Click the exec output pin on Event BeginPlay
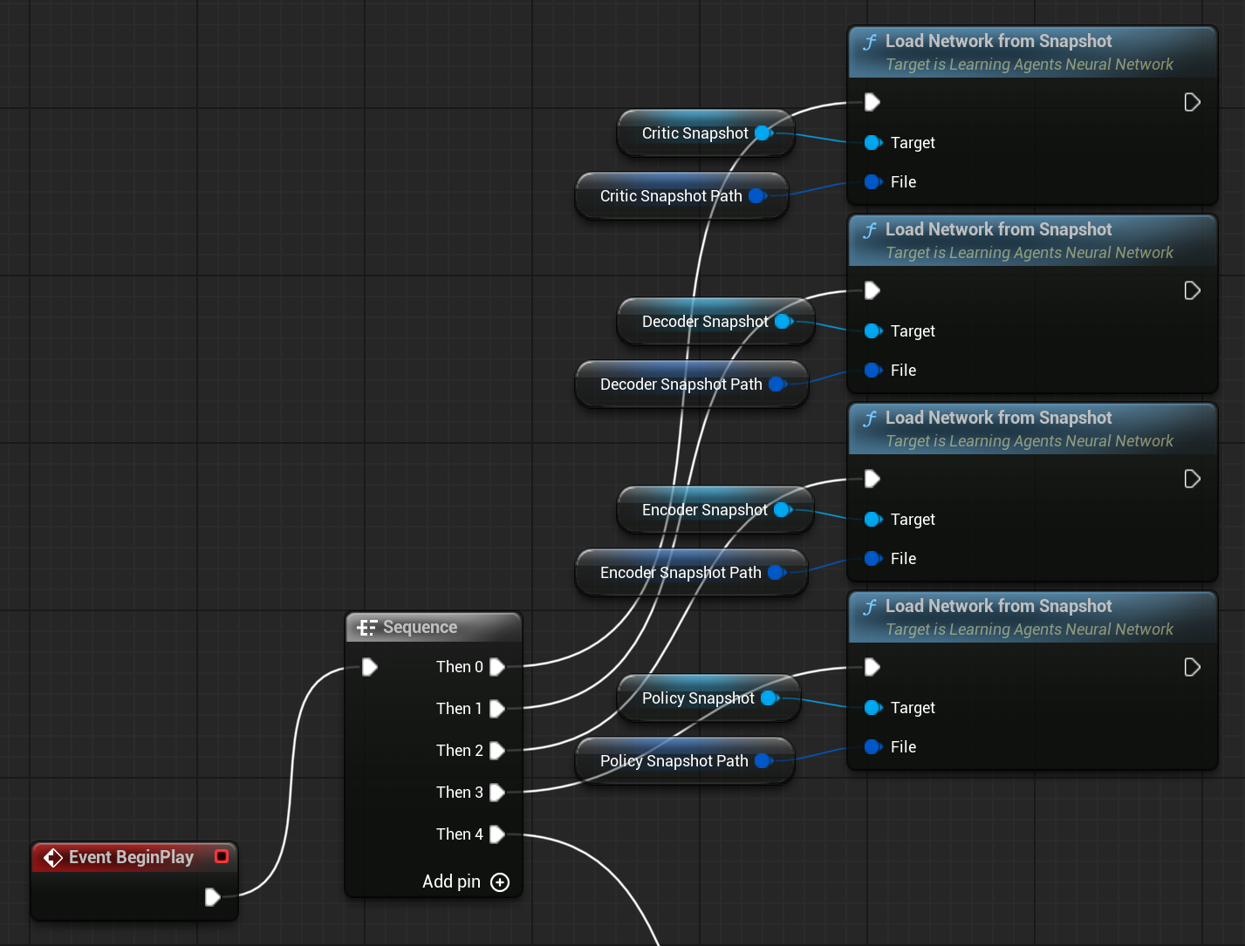 pos(212,897)
